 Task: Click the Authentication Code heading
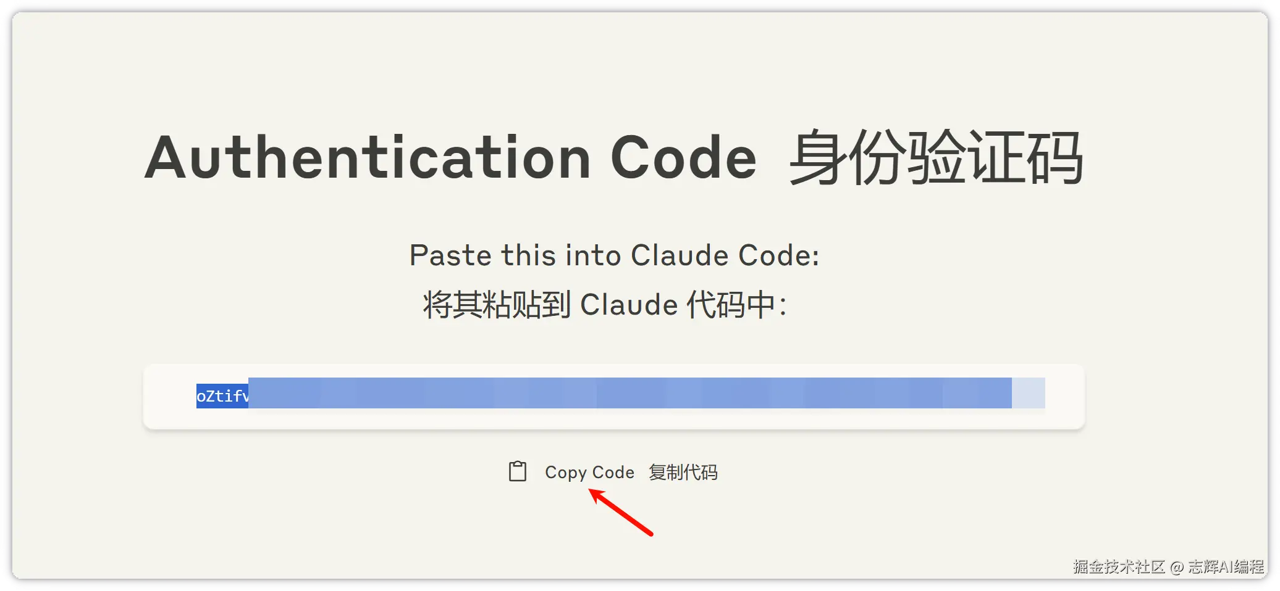click(x=450, y=158)
